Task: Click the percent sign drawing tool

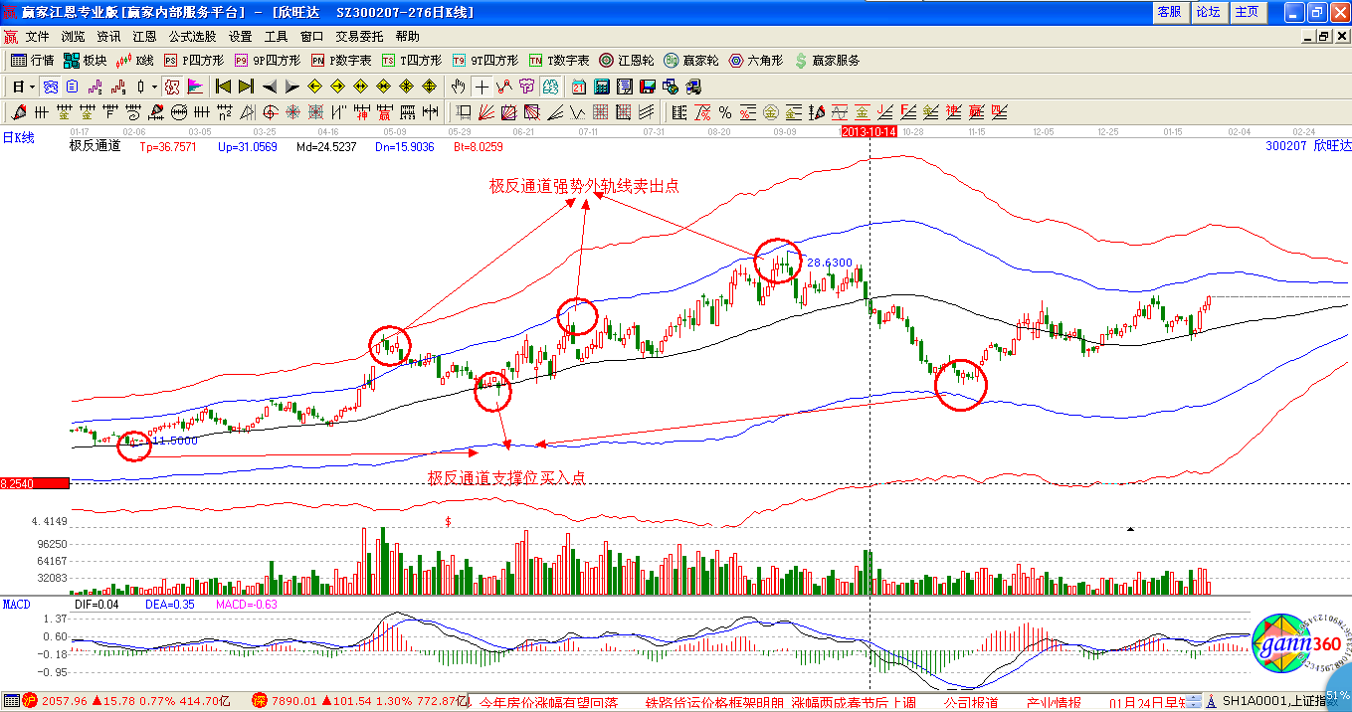Action: [x=725, y=112]
